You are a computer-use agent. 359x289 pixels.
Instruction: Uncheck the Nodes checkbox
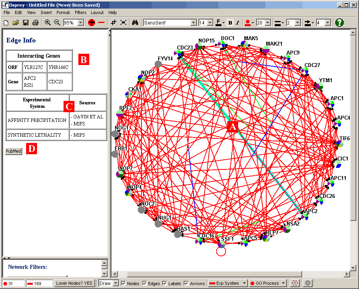(124, 283)
